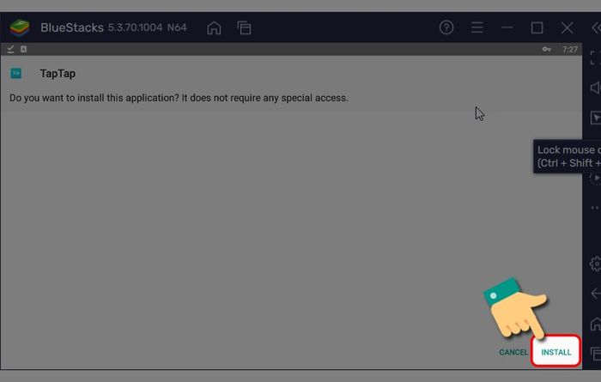Click the CANCEL button

tap(513, 352)
